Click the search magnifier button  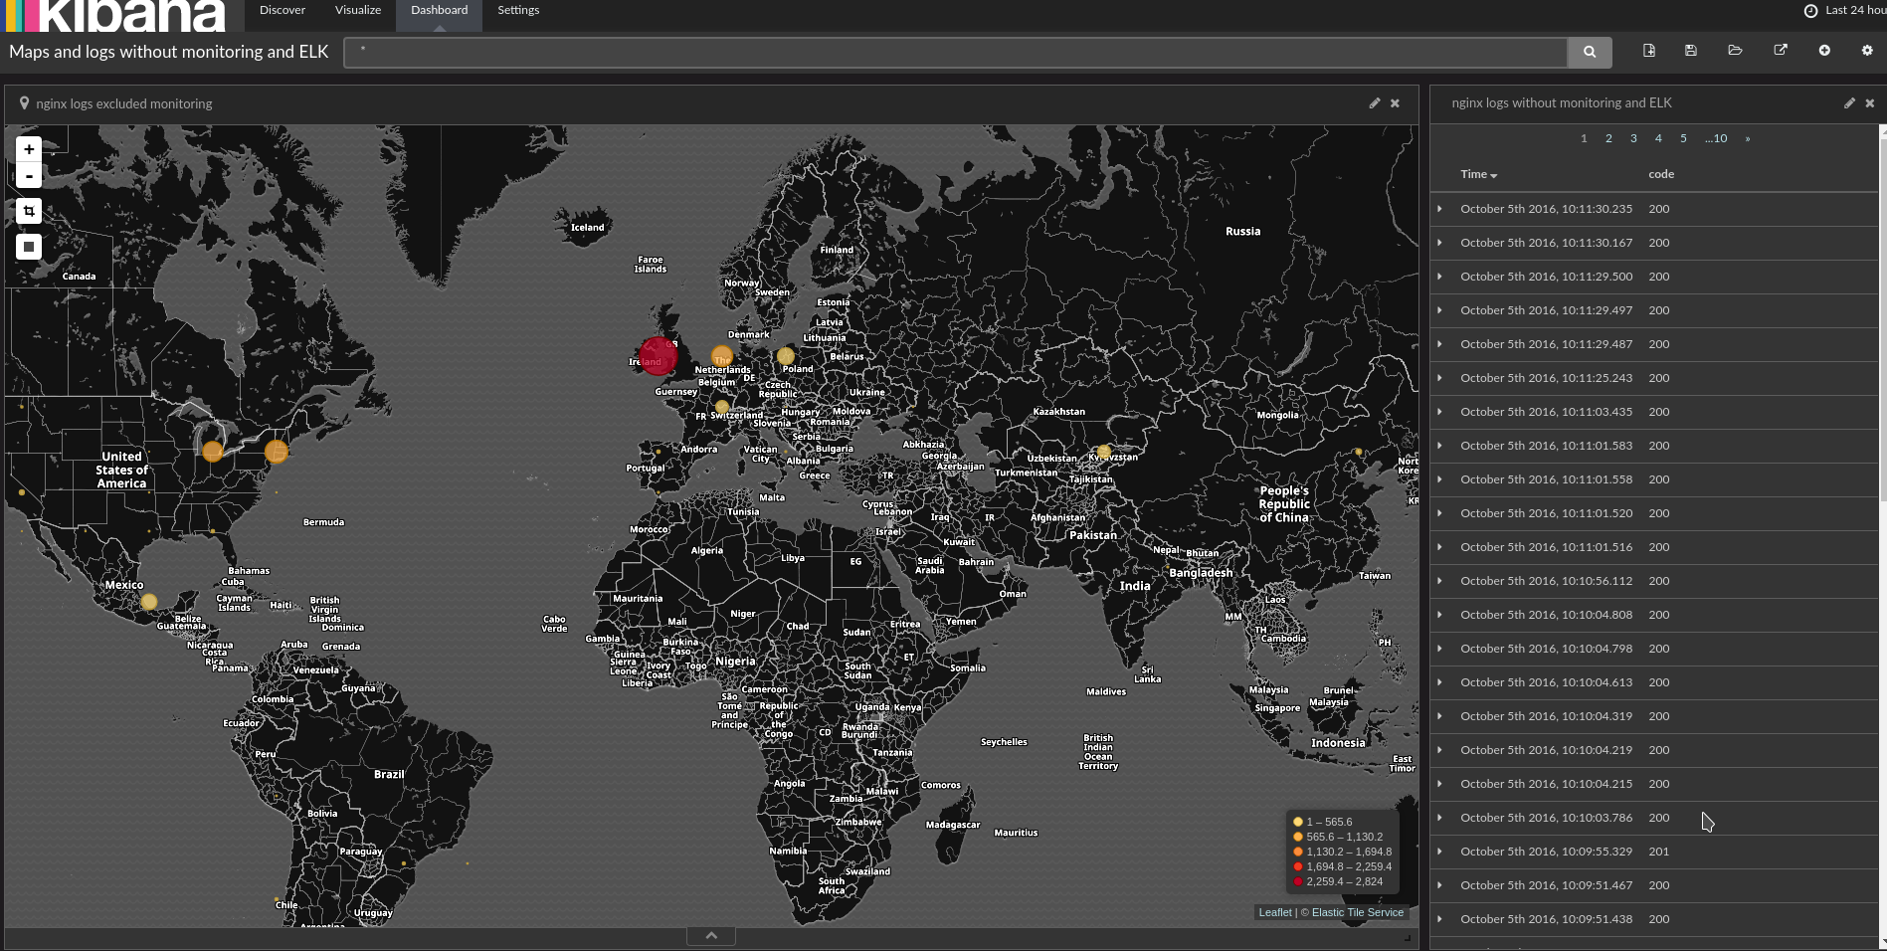click(1590, 52)
